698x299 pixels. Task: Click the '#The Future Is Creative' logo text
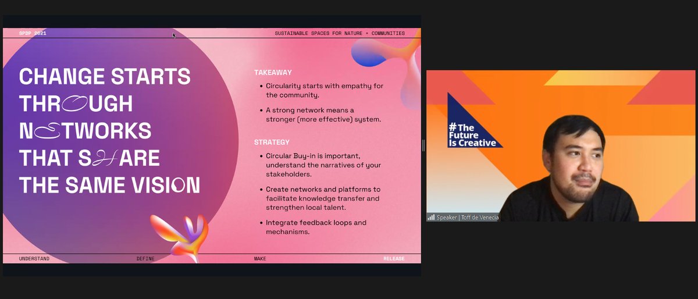coord(472,135)
